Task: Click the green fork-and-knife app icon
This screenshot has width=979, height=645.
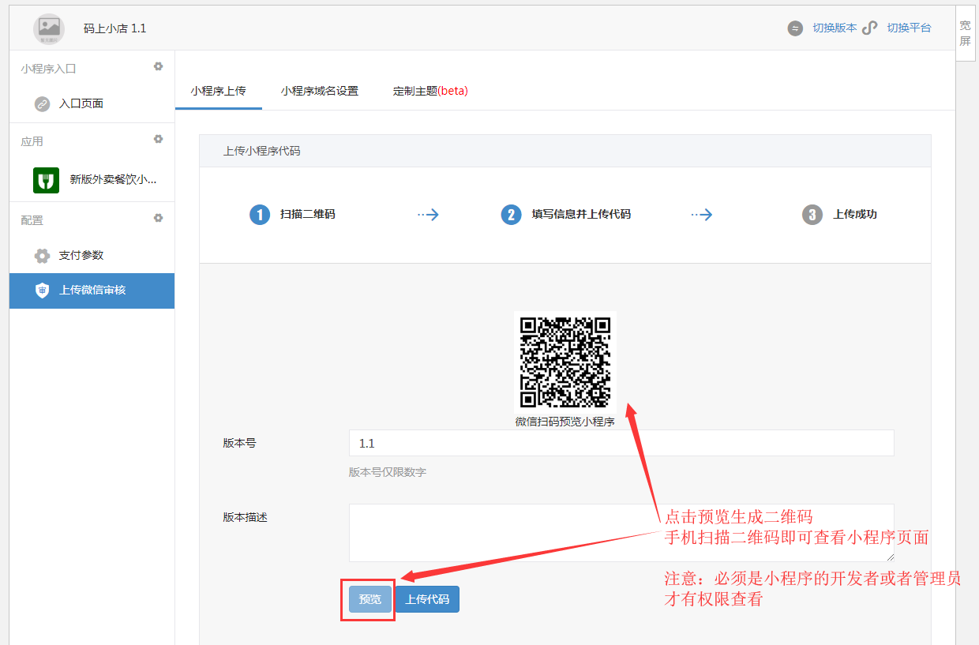Action: pyautogui.click(x=46, y=180)
